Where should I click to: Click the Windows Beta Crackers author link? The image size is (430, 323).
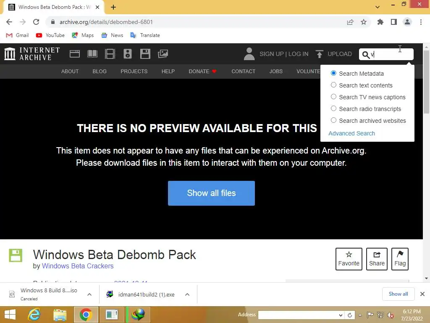point(78,266)
